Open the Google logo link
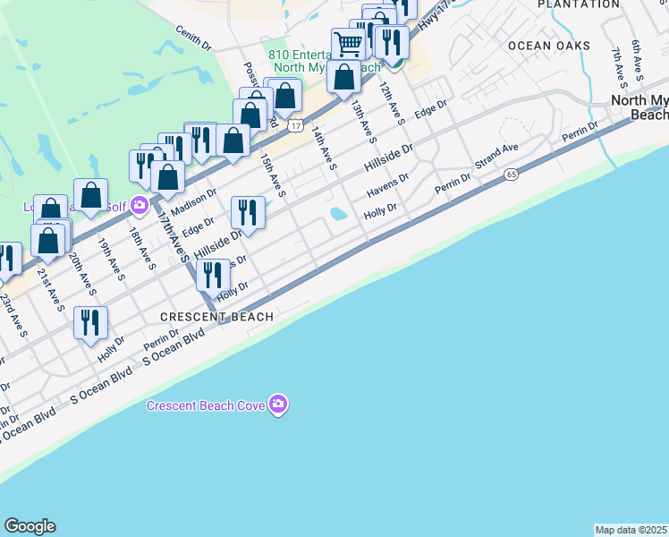This screenshot has height=537, width=669. [30, 526]
